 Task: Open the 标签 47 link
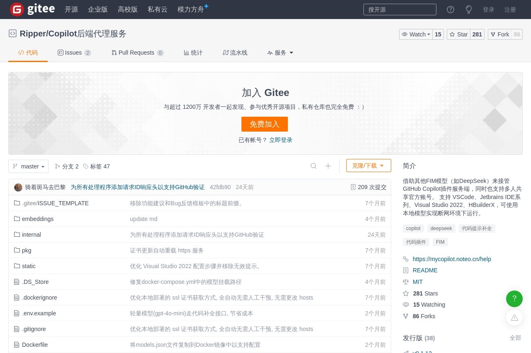pos(97,166)
